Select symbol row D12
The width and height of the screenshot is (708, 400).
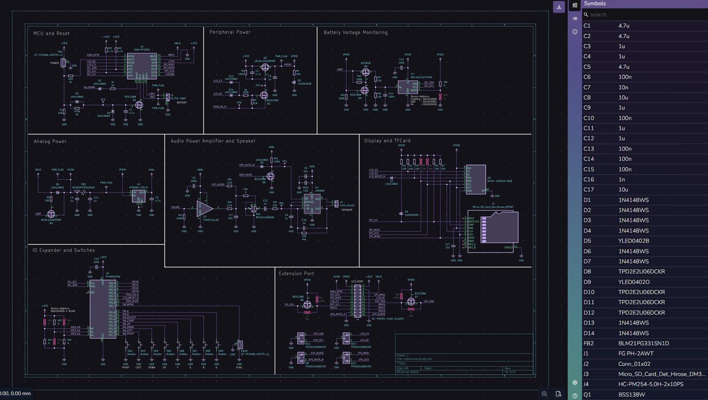(x=645, y=313)
